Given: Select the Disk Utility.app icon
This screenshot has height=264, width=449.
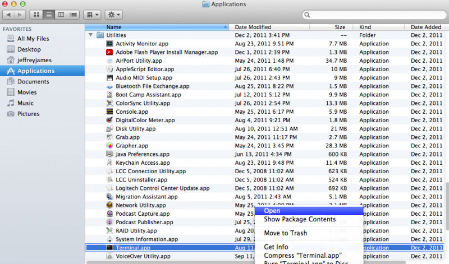Looking at the screenshot, I should pos(110,128).
